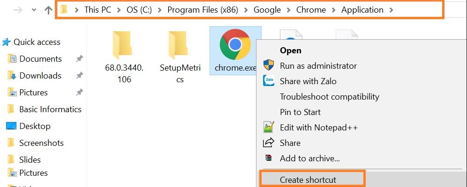The image size is (467, 187).
Task: Select the chrome.exe application icon
Action: pyautogui.click(x=235, y=44)
